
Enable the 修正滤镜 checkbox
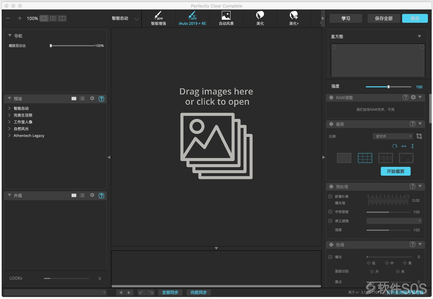tap(330, 221)
